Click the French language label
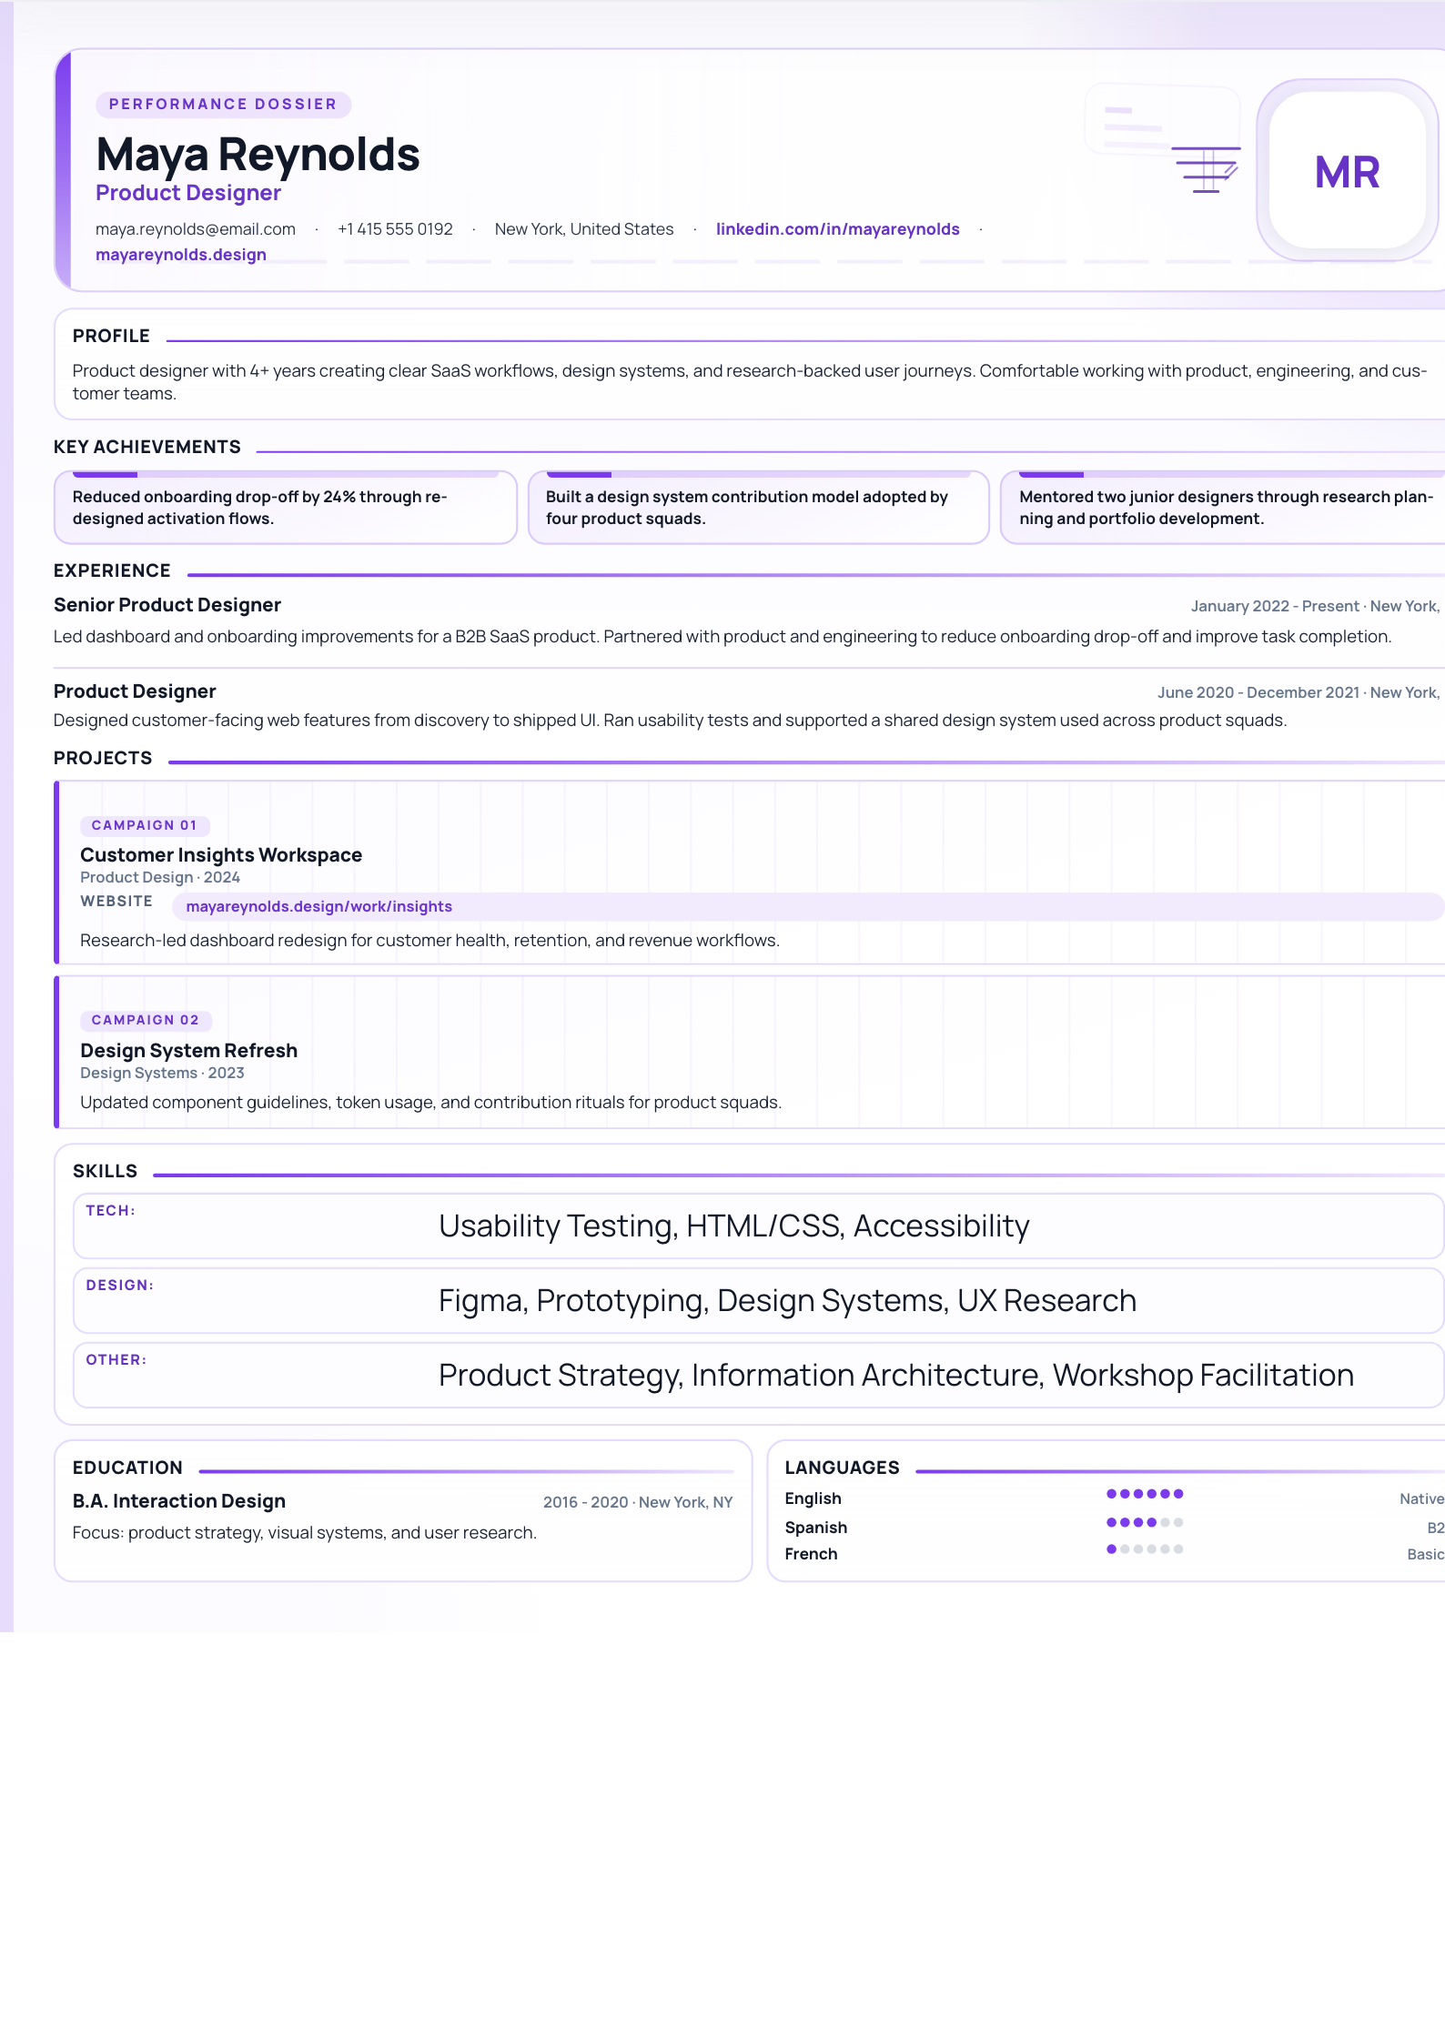The height and width of the screenshot is (2038, 1445). [811, 1554]
